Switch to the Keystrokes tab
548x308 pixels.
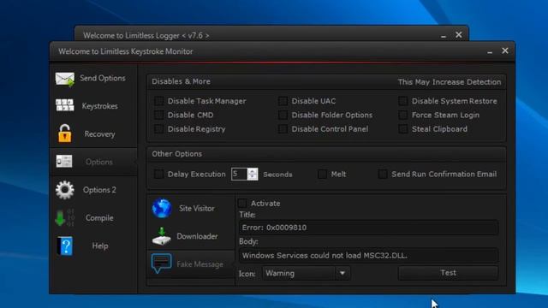pos(93,106)
